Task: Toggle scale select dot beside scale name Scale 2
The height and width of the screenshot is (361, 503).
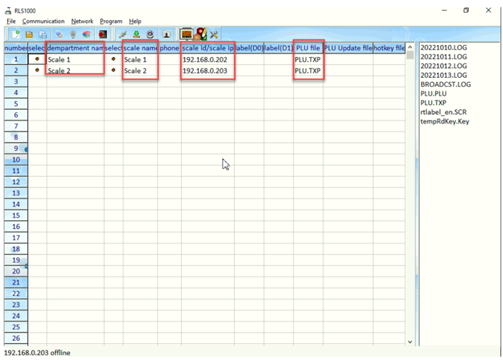Action: coord(113,71)
